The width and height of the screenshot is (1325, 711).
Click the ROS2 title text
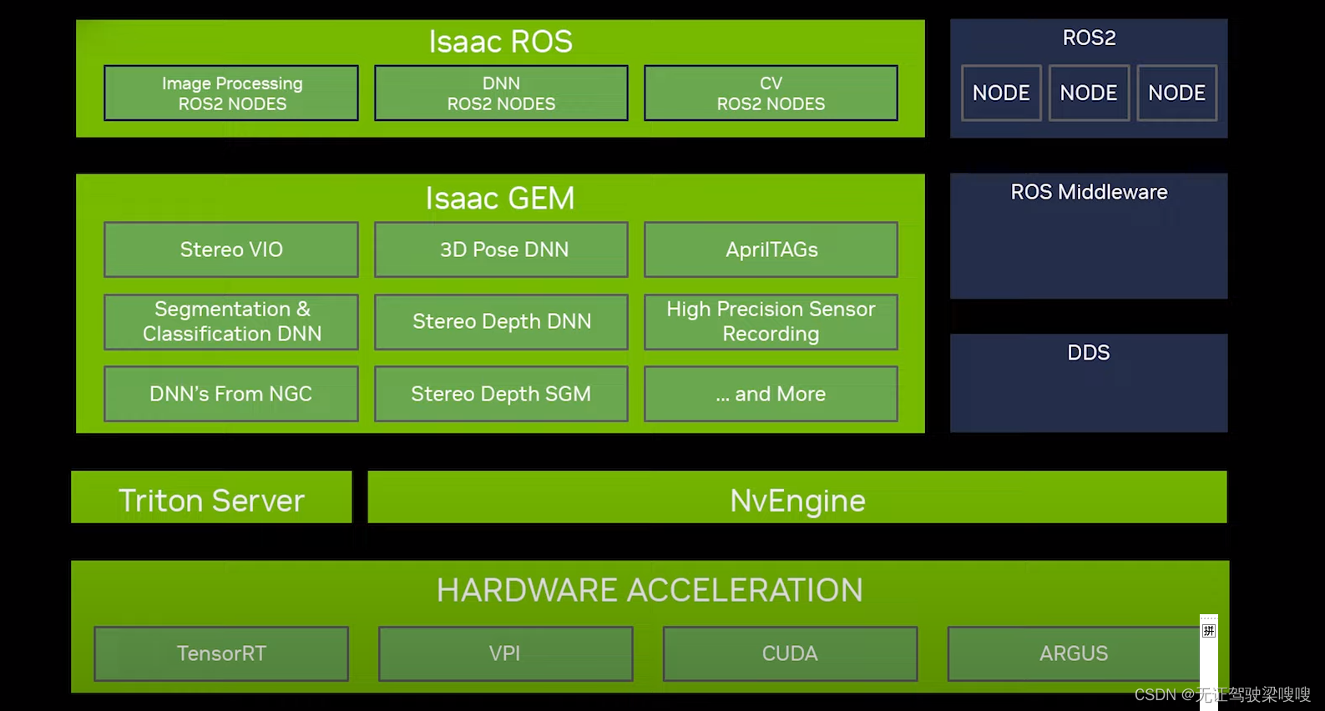[x=1089, y=38]
